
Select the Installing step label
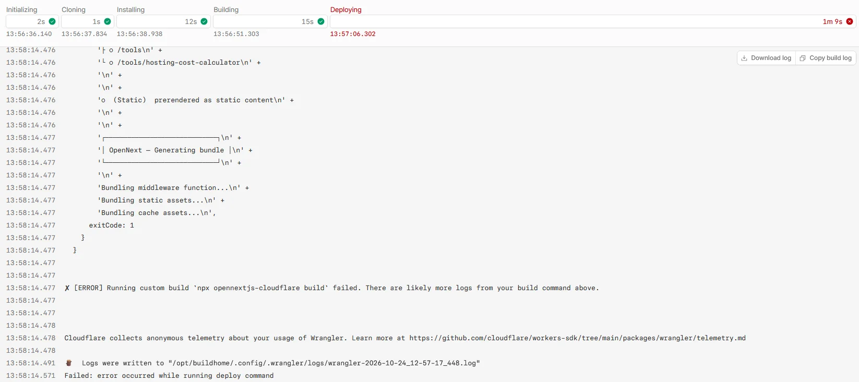(131, 9)
